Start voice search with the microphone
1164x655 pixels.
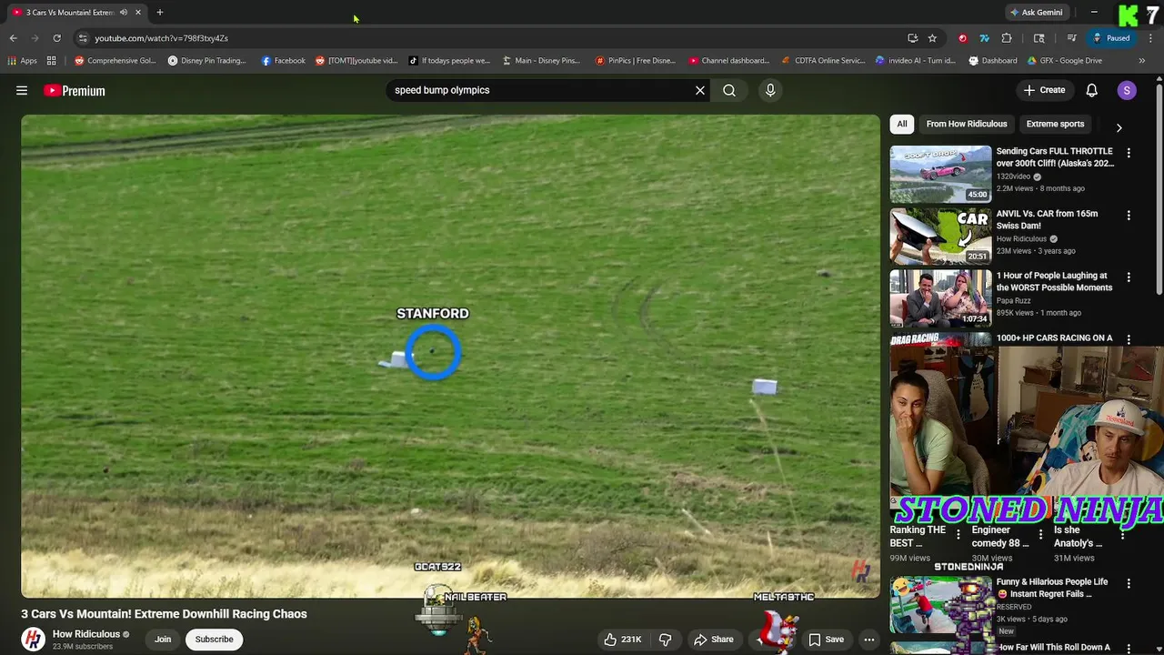coord(770,90)
